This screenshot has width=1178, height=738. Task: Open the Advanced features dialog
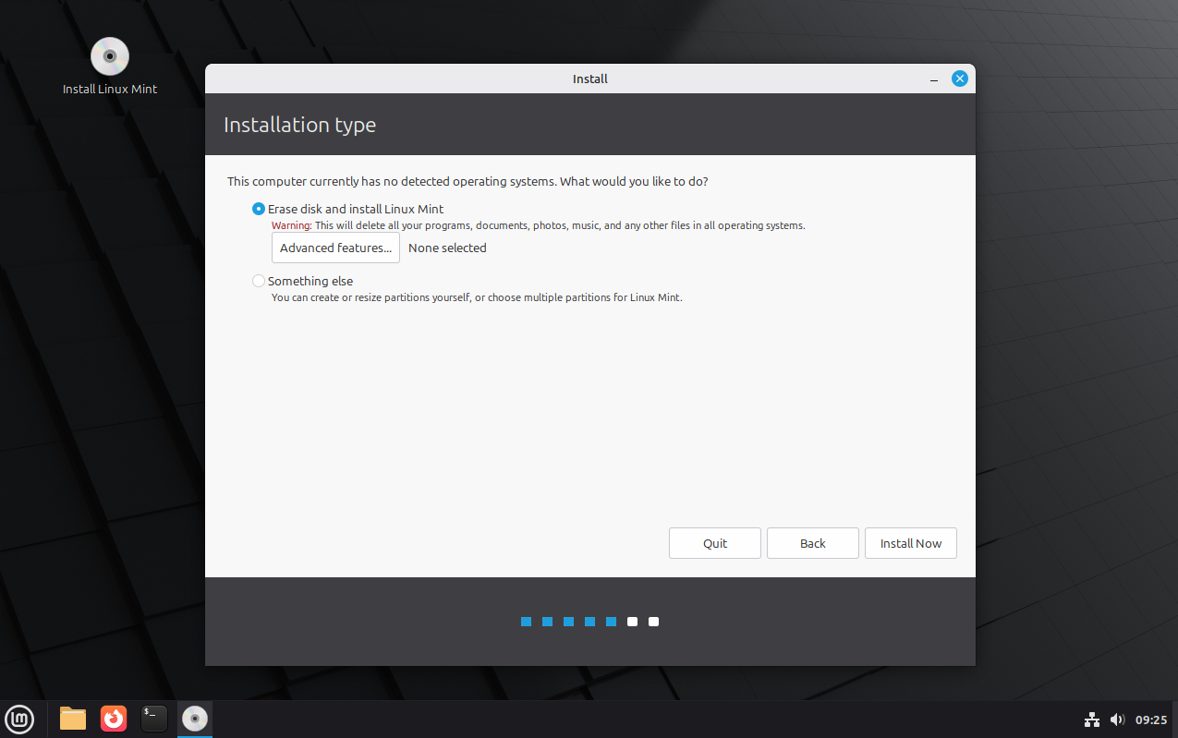pyautogui.click(x=334, y=248)
